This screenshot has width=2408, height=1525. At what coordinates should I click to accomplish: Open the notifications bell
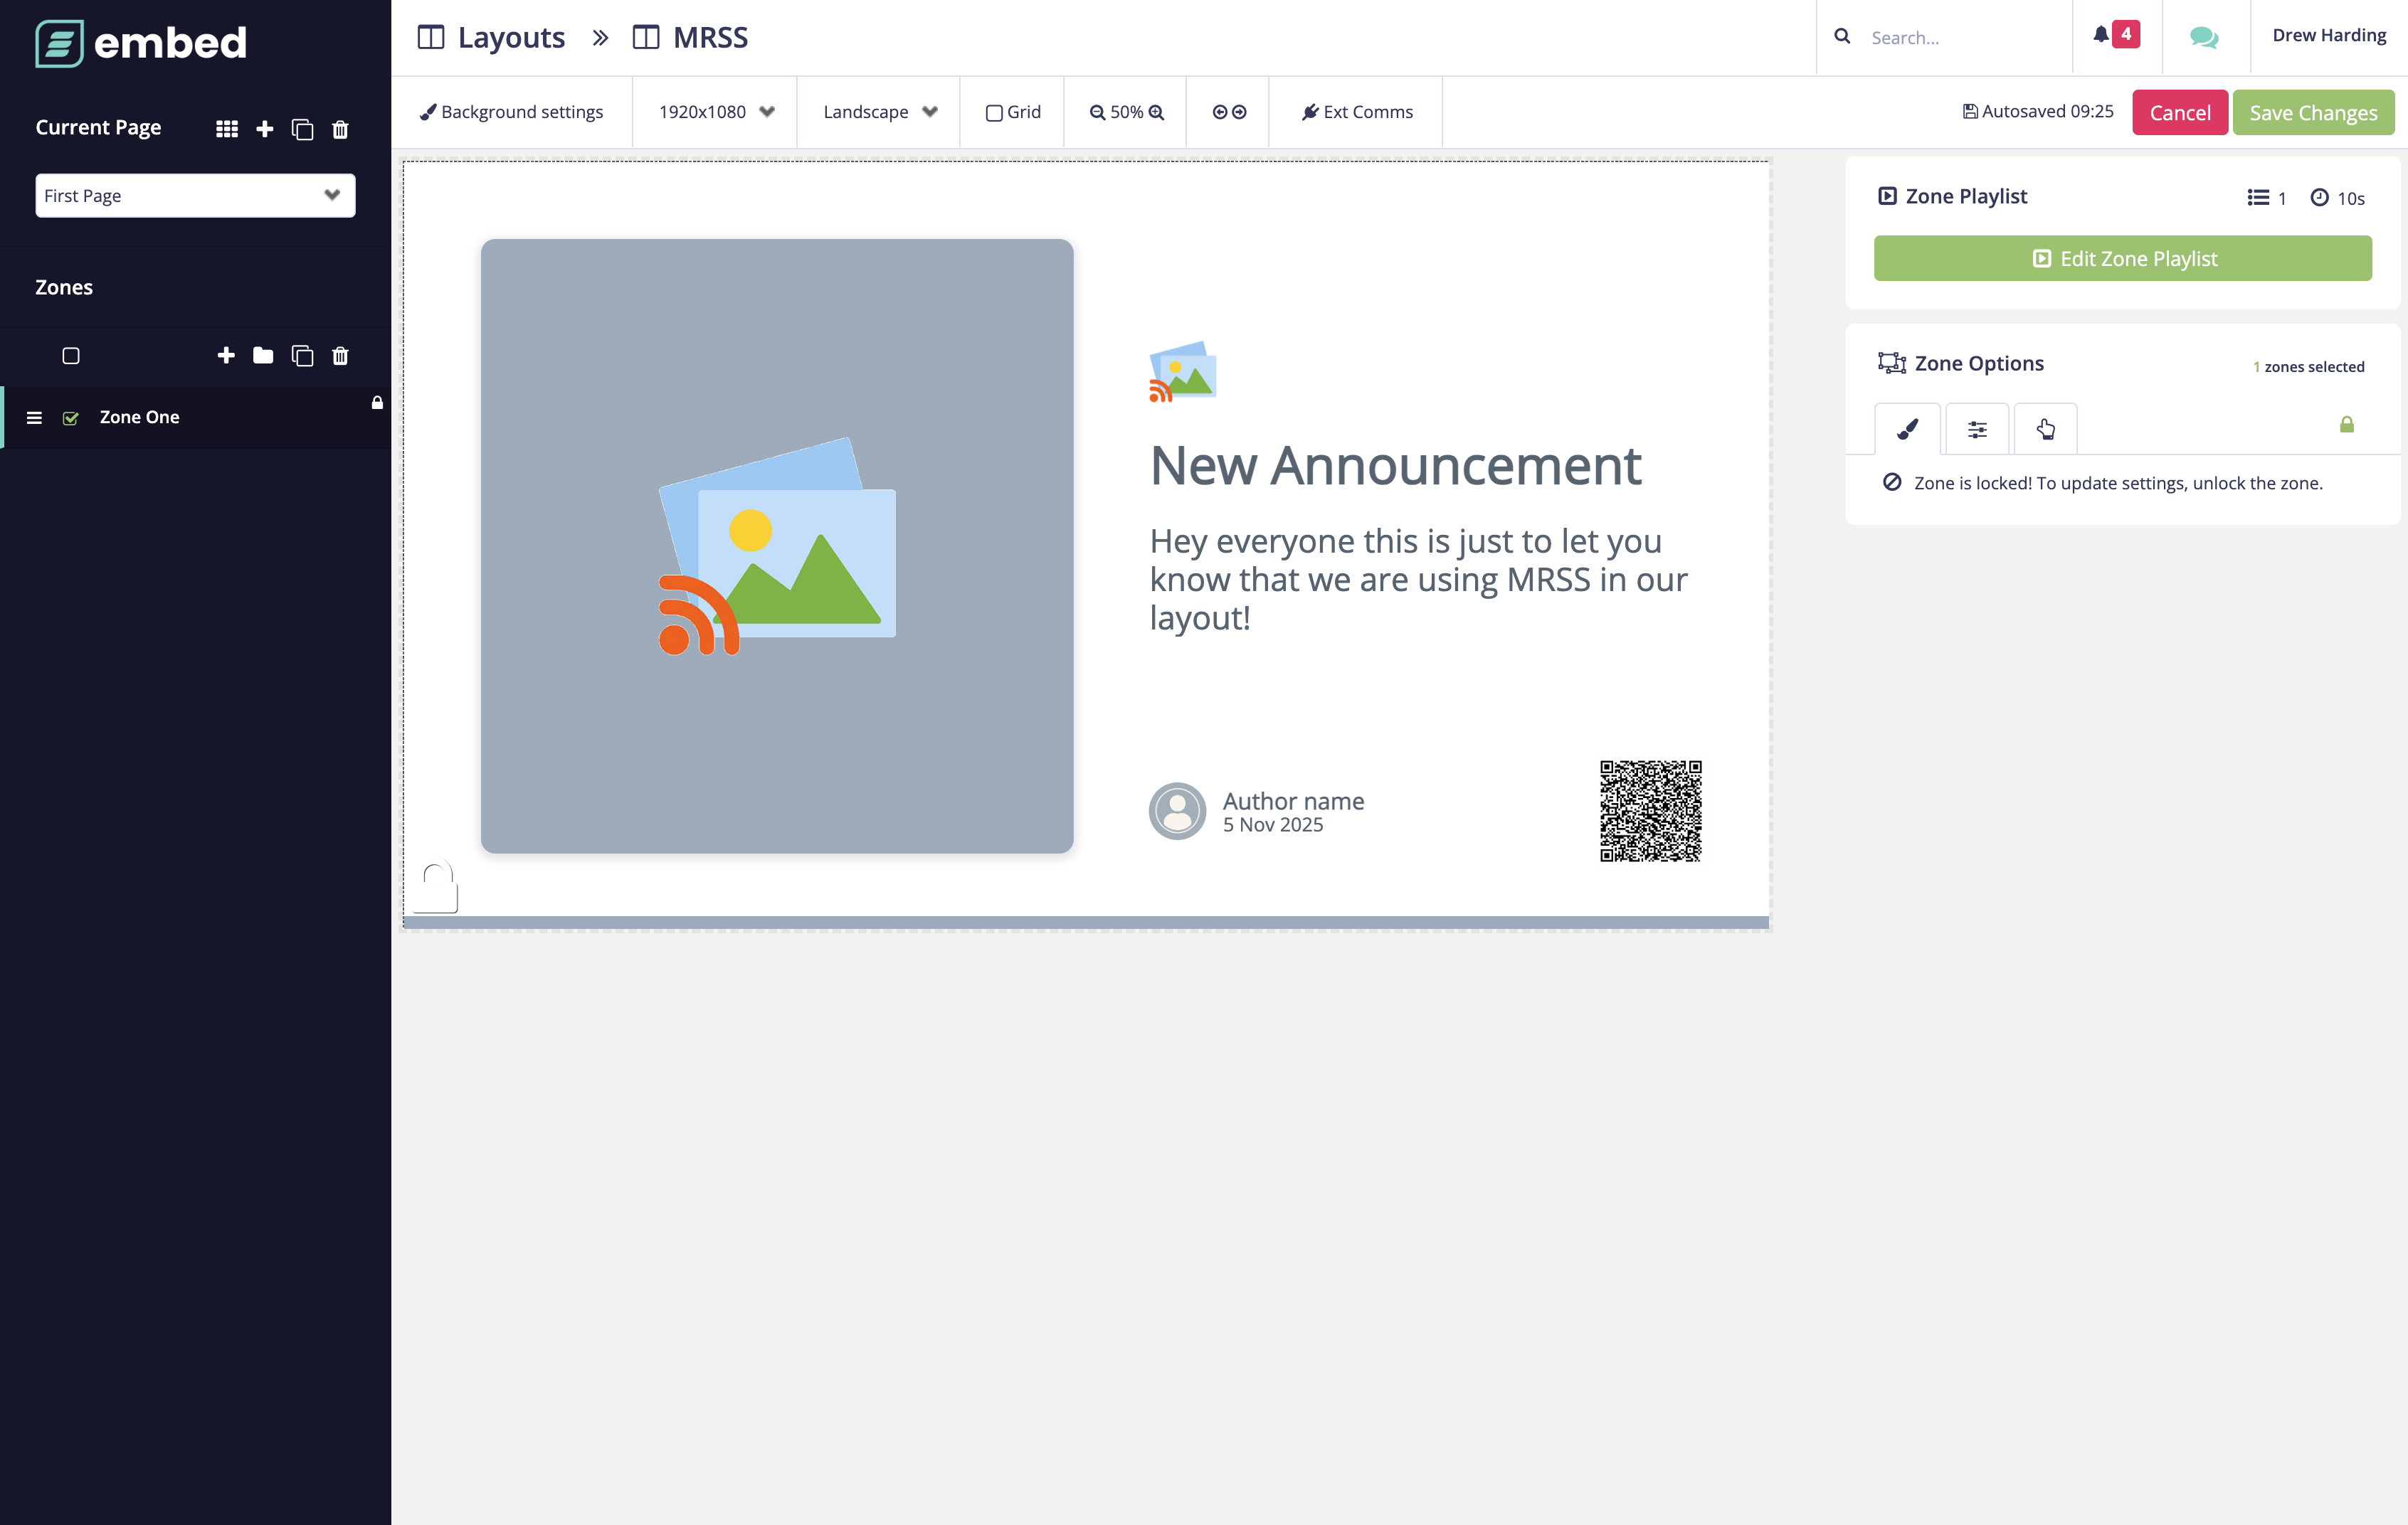point(2102,35)
